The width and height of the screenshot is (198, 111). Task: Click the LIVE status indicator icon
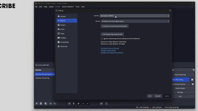137,107
